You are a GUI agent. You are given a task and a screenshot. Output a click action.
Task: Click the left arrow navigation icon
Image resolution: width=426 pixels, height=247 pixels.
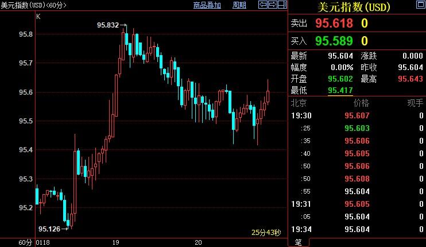pyautogui.click(x=262, y=5)
